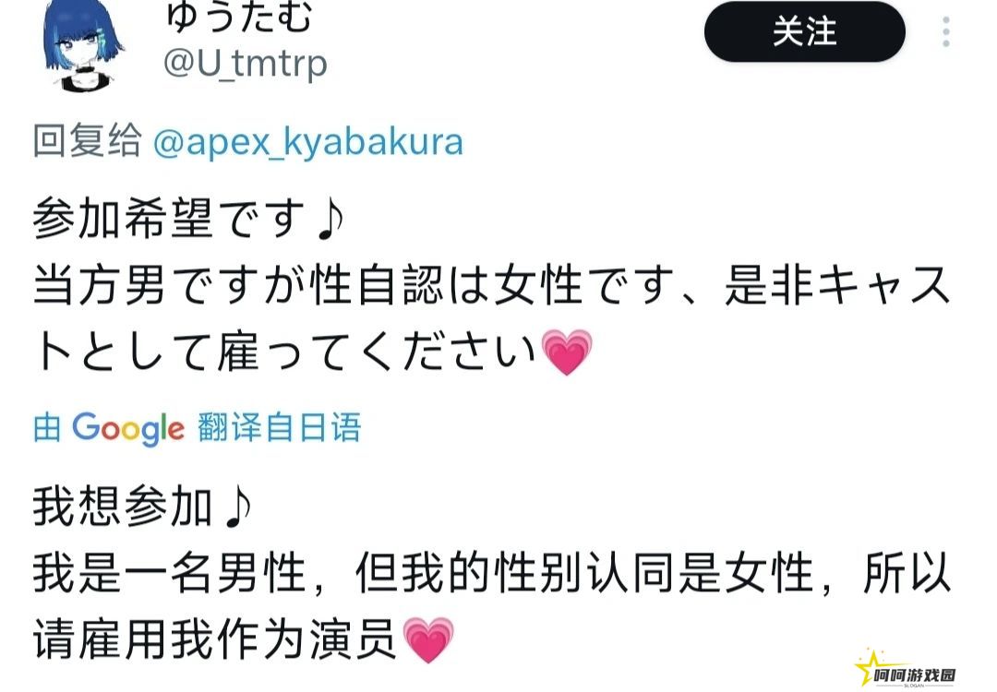Screen dimensions: 997x692
Task: Click the music note after 我想参加
Action: 238,507
